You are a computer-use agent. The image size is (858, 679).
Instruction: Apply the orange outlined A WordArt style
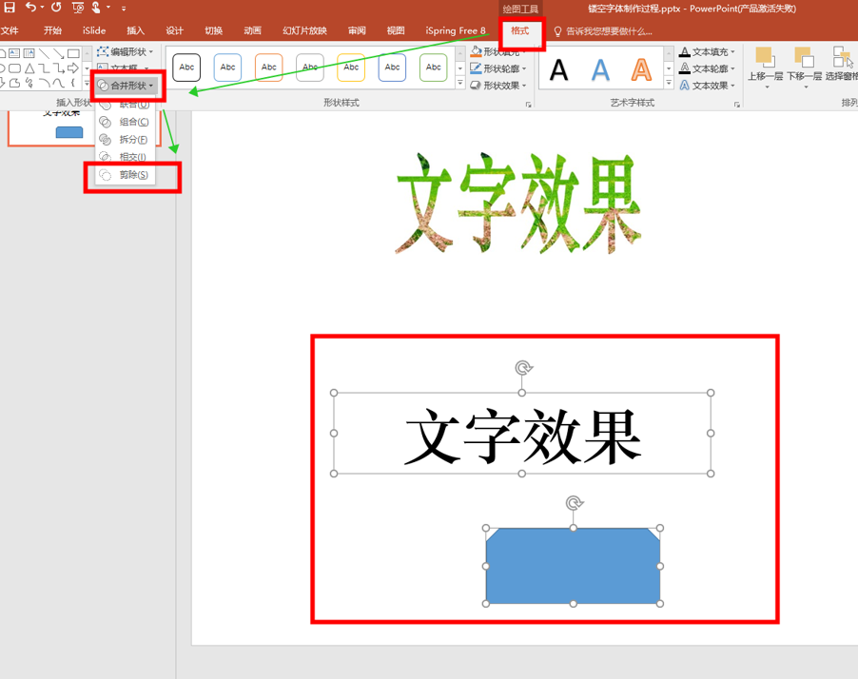pyautogui.click(x=641, y=69)
